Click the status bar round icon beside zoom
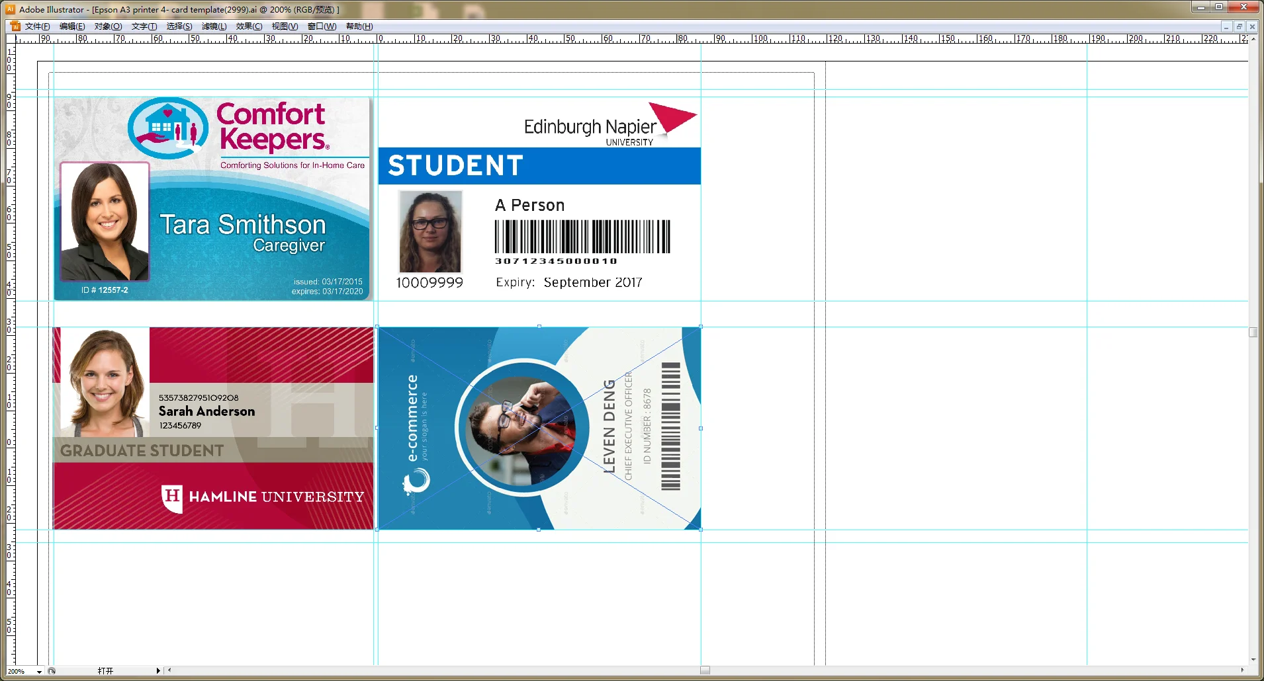This screenshot has height=681, width=1264. (x=52, y=671)
